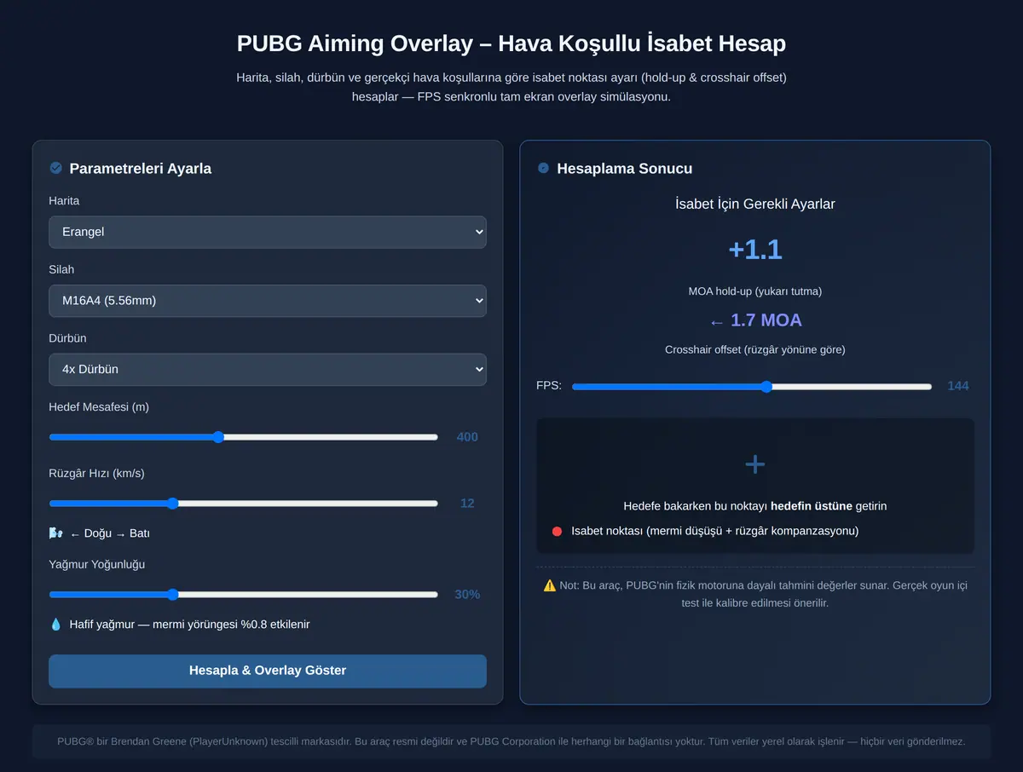Click the Parametreleri Ayarla heading
Viewport: 1023px width, 772px height.
click(141, 169)
